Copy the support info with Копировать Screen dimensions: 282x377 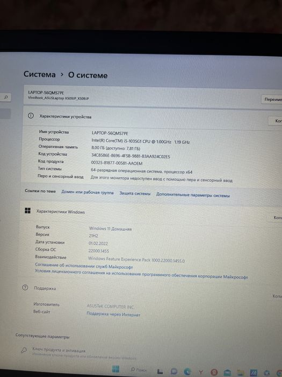(277, 296)
